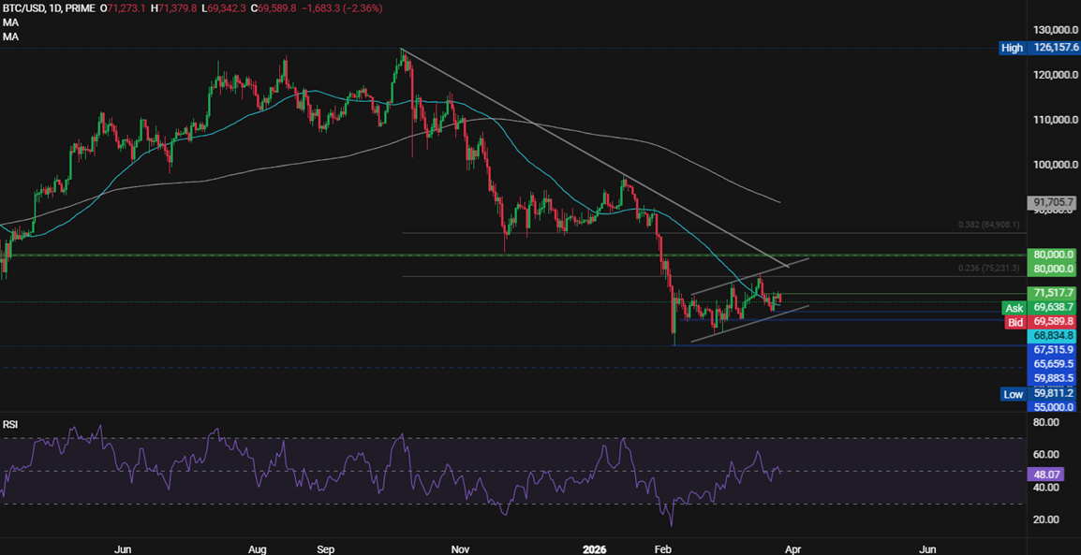Select the RSI indicator label in lower pane
Viewport: 1081px width, 555px height.
coord(10,425)
